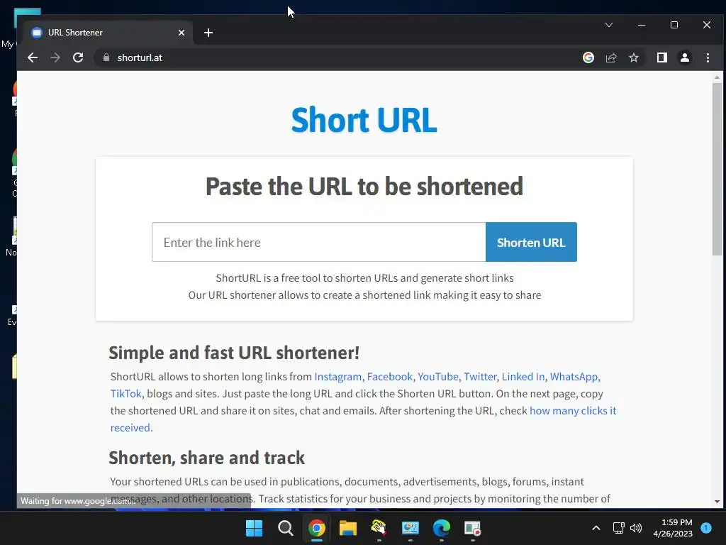Close the URL Shortener tab
This screenshot has height=545, width=726.
(x=181, y=33)
